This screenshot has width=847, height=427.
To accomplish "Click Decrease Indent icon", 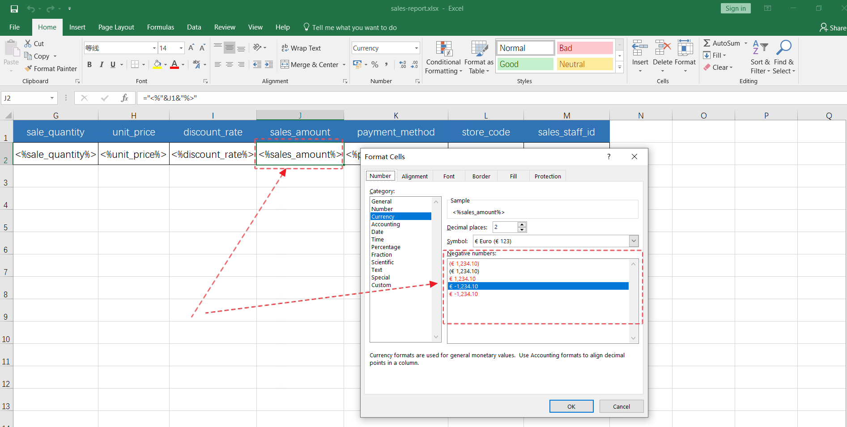I will point(257,64).
